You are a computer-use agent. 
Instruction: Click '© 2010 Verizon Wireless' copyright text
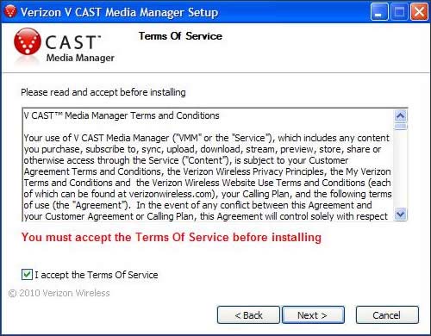[x=59, y=293]
